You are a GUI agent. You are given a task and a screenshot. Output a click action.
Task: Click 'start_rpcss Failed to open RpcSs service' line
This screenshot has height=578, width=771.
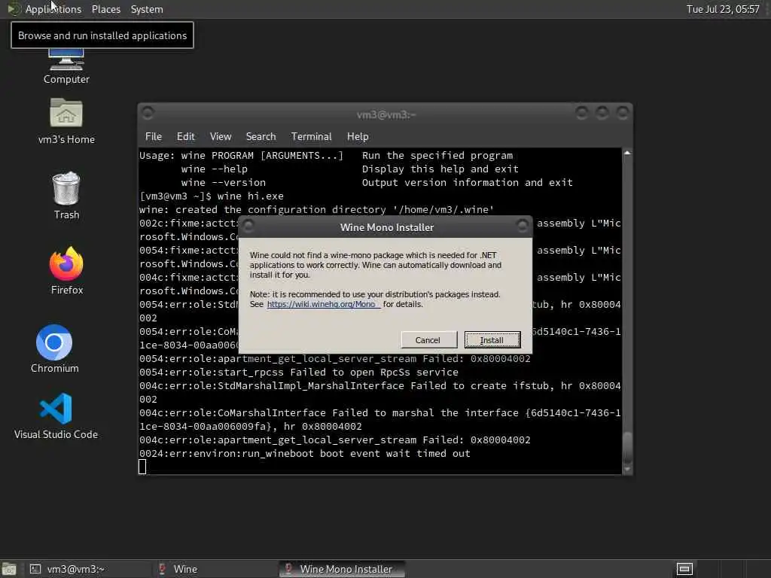pos(298,373)
